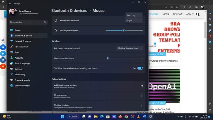The image size is (213, 120).
Task: Open Additional mouse settings link
Action: click(99, 86)
